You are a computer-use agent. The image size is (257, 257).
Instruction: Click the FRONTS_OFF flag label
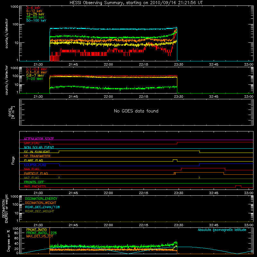pyautogui.click(x=34, y=182)
